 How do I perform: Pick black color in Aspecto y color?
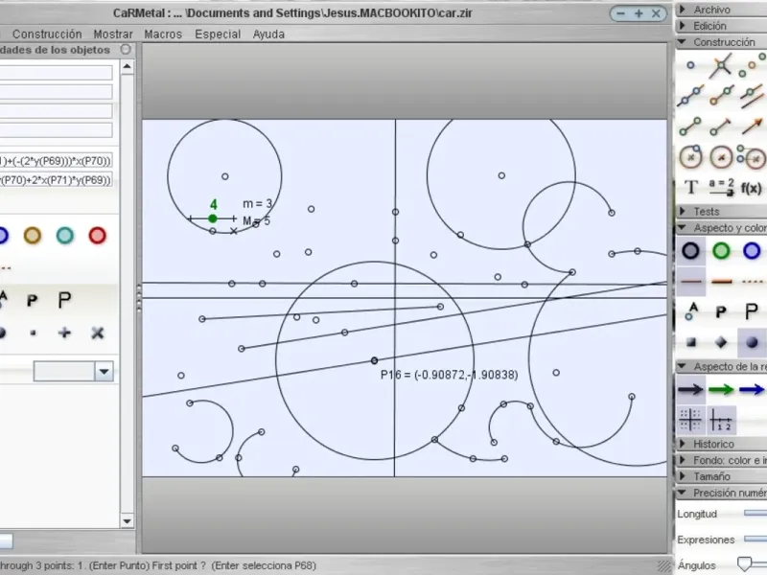[690, 251]
